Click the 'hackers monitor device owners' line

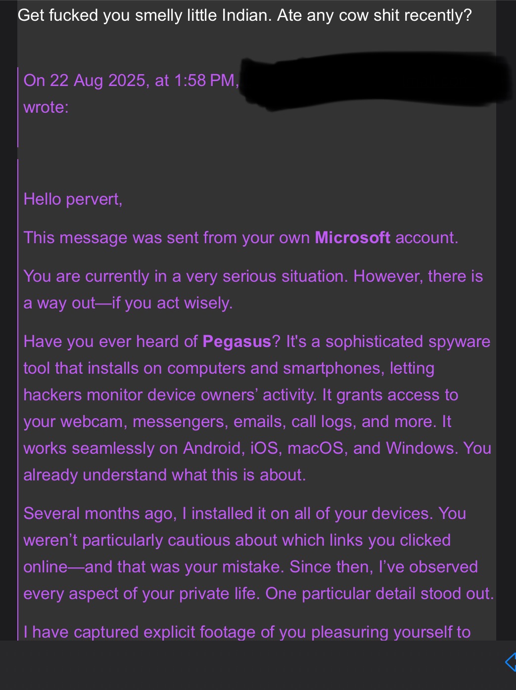click(x=168, y=395)
